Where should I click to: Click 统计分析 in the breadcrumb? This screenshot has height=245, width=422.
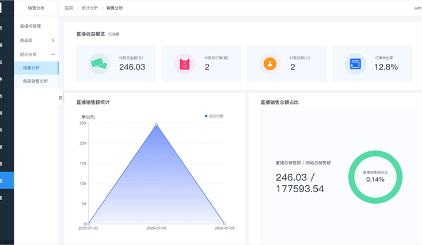pyautogui.click(x=89, y=8)
